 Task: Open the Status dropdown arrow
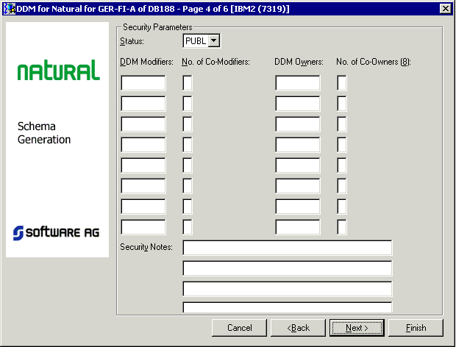pyautogui.click(x=214, y=41)
